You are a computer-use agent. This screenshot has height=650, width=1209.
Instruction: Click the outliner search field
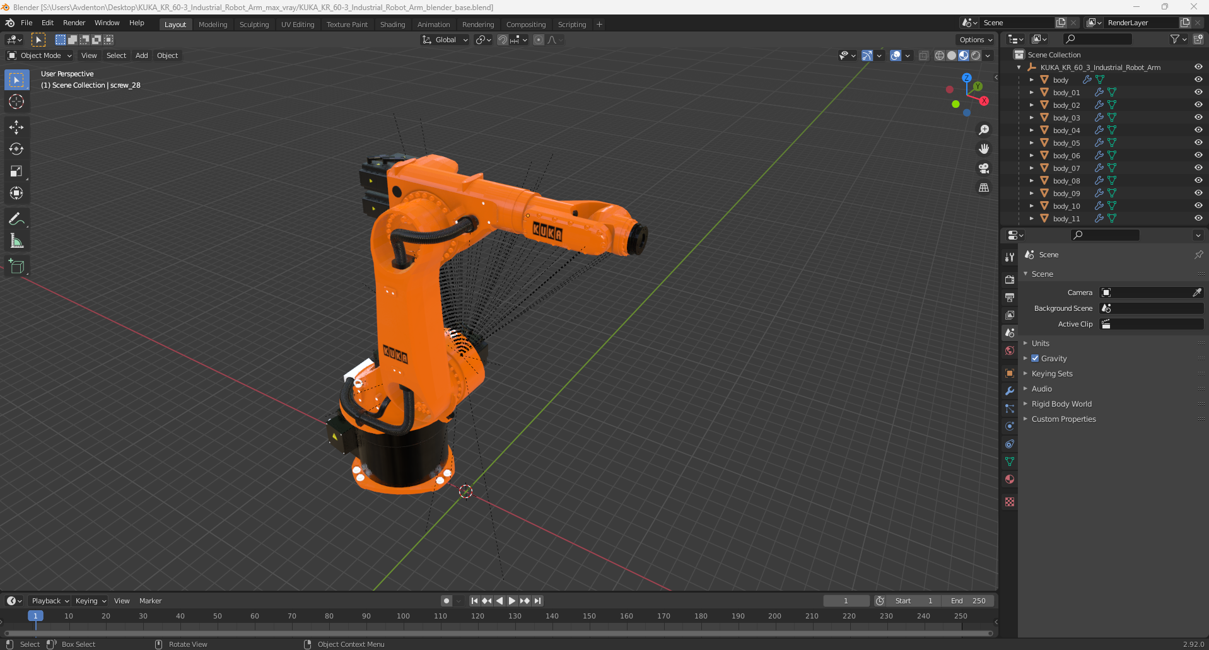1097,39
